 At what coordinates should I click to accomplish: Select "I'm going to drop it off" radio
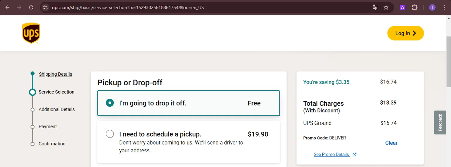tap(110, 103)
